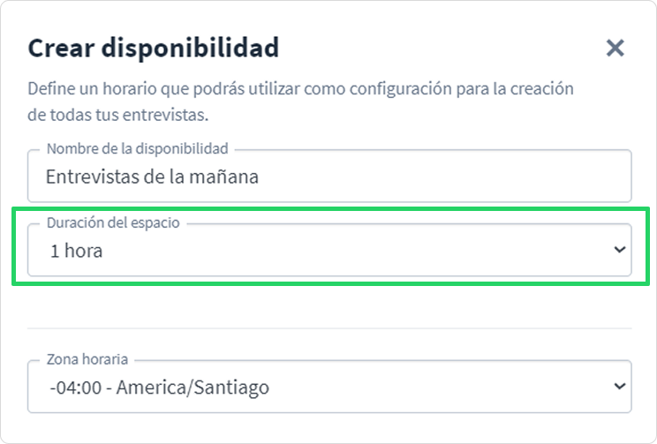
Task: Click the word "America/Santiago" in the timezone box
Action: click(193, 388)
